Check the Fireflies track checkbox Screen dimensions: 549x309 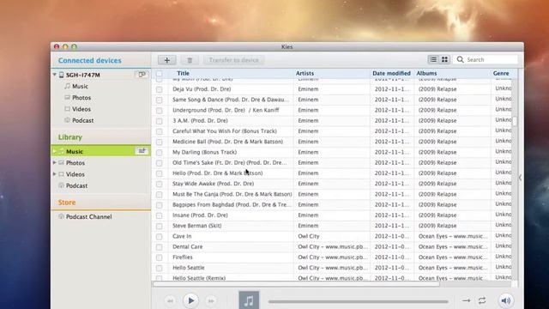160,257
